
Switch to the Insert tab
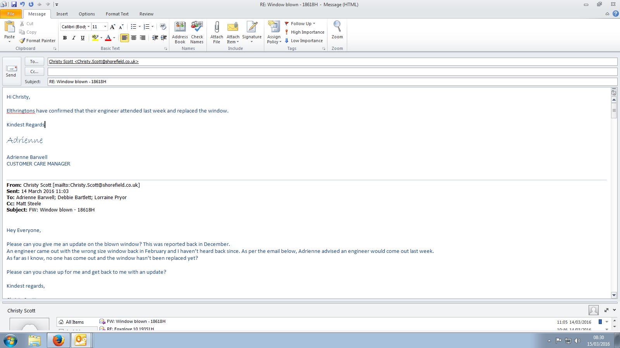point(62,14)
